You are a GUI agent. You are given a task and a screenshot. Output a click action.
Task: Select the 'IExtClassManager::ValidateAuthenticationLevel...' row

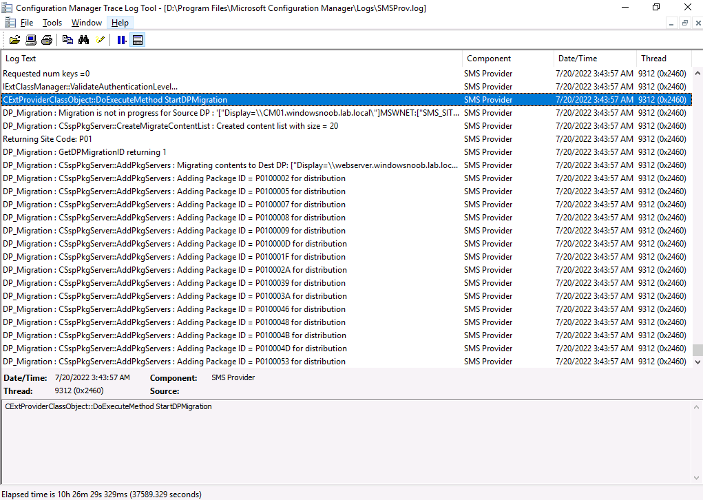[346, 87]
